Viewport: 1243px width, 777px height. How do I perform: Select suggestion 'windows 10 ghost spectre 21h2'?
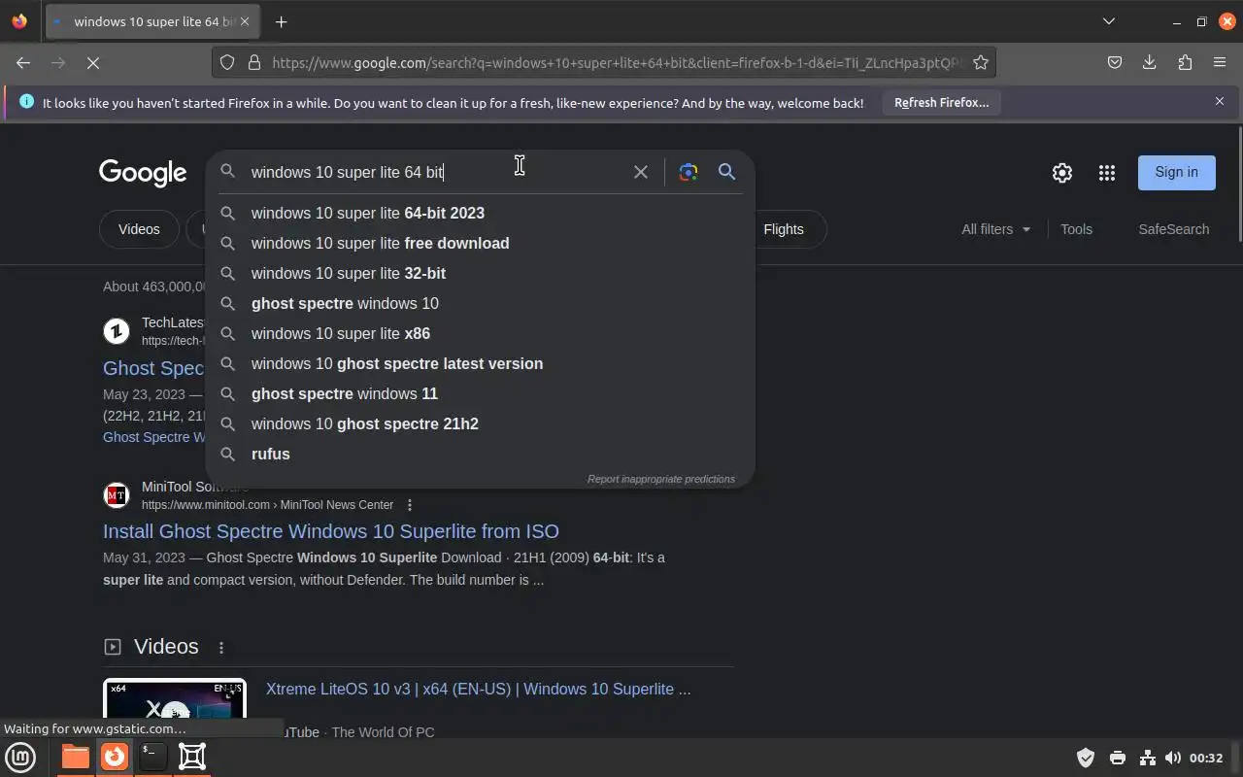[480, 423]
